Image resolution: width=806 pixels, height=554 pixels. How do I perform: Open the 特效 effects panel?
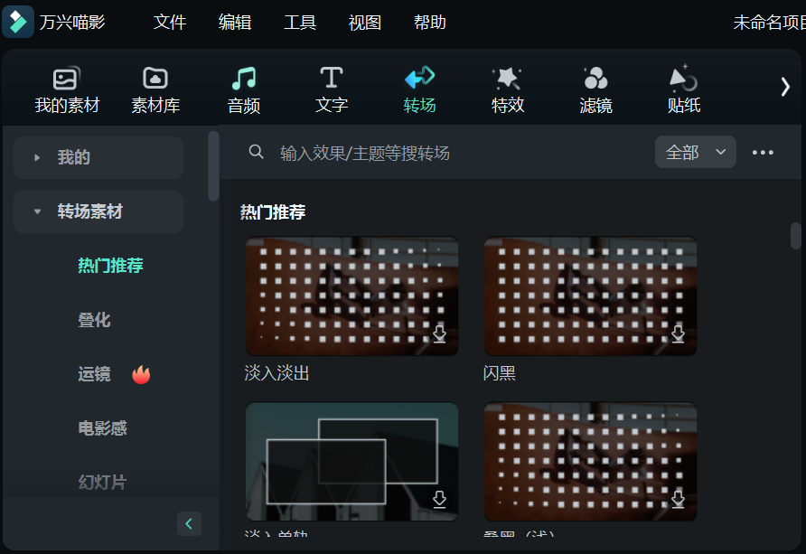[x=507, y=88]
